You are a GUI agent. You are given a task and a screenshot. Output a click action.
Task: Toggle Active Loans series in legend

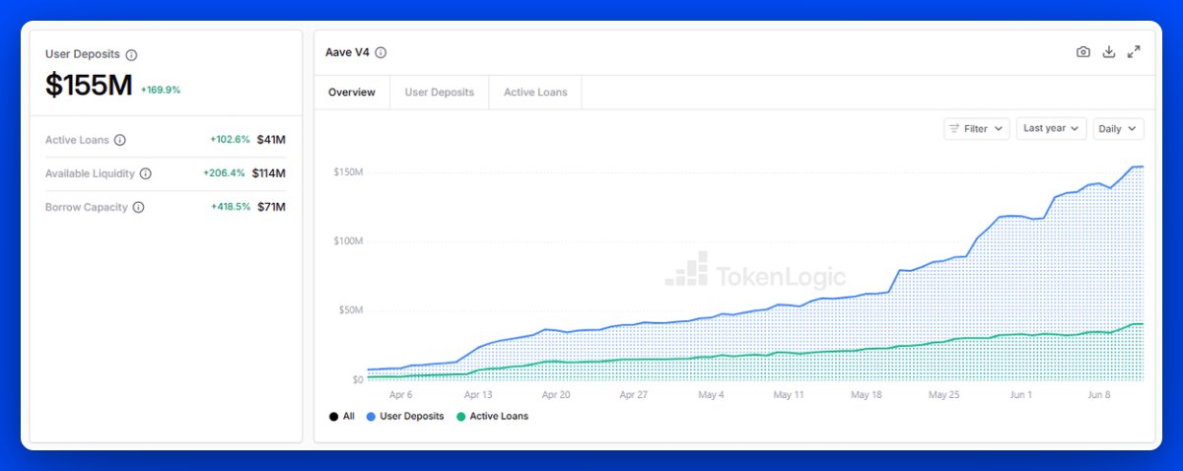(x=492, y=416)
